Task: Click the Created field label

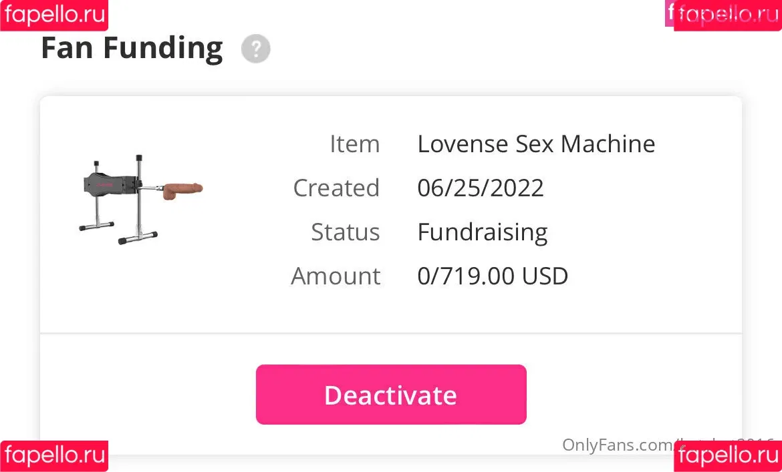Action: [x=336, y=188]
